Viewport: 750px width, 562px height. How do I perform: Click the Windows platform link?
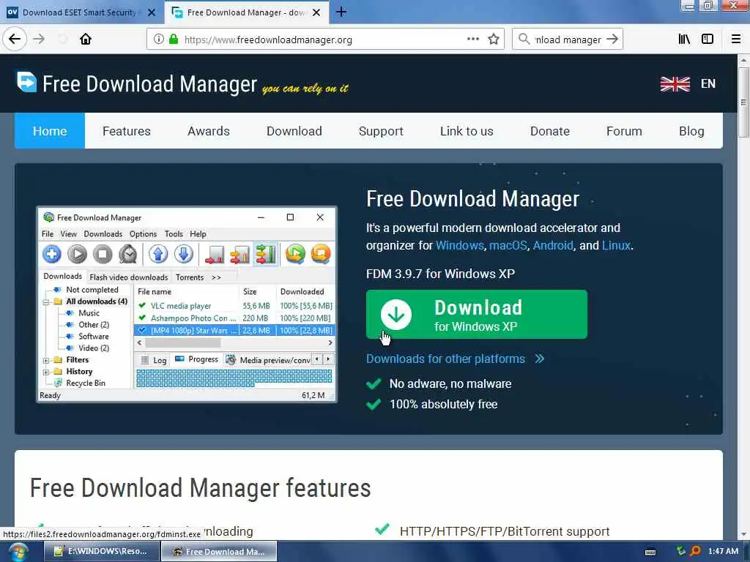click(x=460, y=246)
